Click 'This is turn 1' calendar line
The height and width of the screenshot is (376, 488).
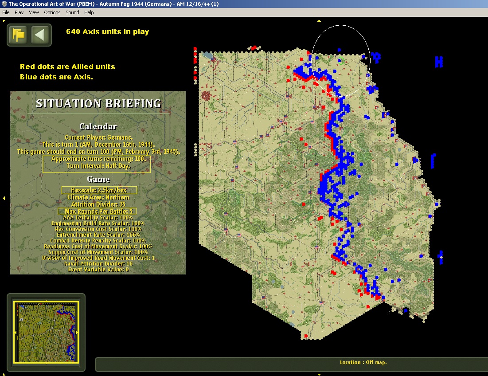pos(99,145)
